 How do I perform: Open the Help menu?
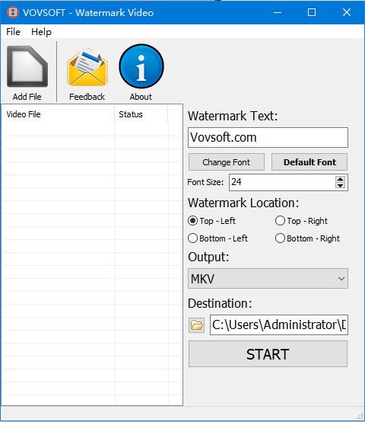pyautogui.click(x=41, y=32)
